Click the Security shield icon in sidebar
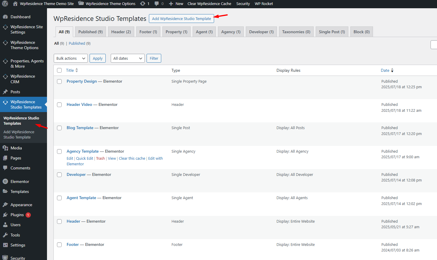Screen dimensions: 437x260 tap(5, 258)
